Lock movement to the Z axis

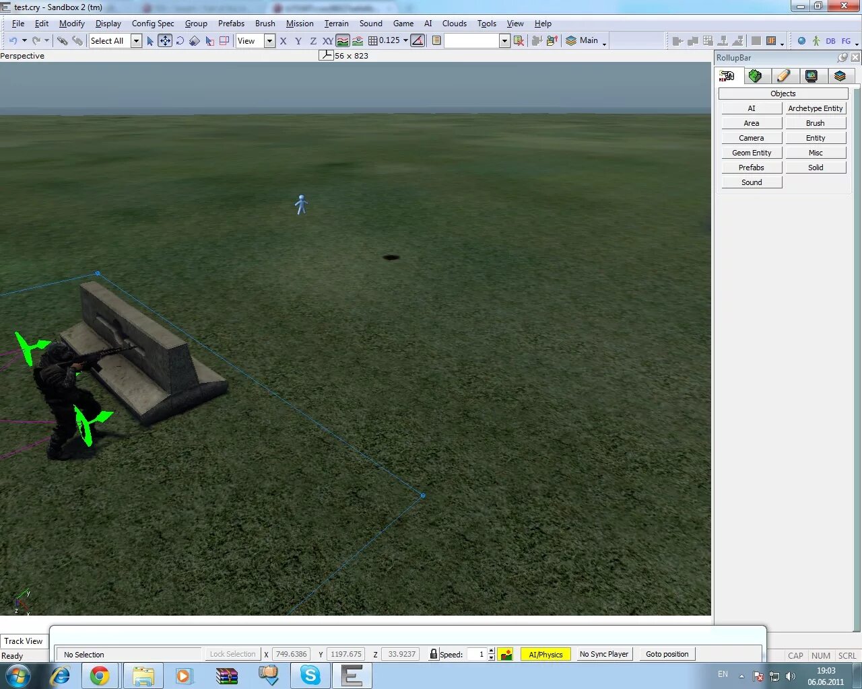pyautogui.click(x=313, y=41)
